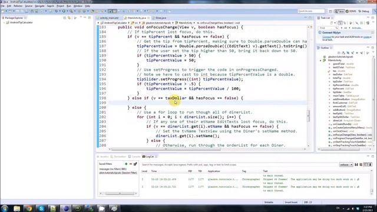Collapse the MainActivity node in Outline
The image size is (377, 212).
point(320,60)
